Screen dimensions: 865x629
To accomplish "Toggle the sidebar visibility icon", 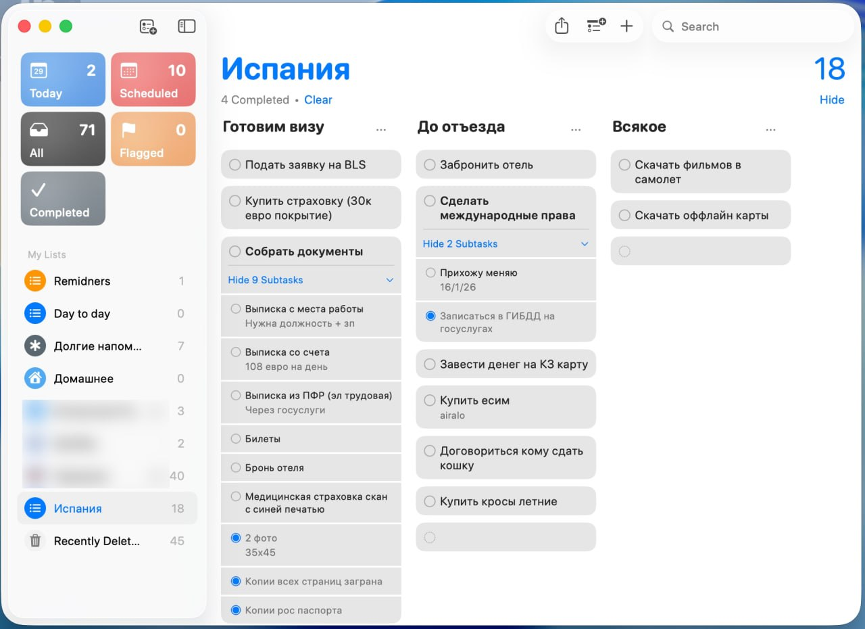I will [x=187, y=26].
